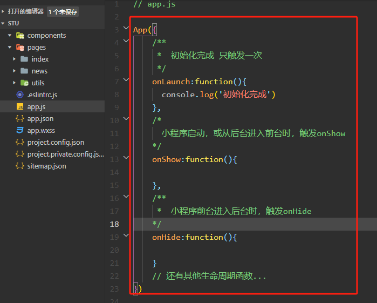This screenshot has height=303, width=377.
Task: Click the components folder icon
Action: [x=20, y=36]
